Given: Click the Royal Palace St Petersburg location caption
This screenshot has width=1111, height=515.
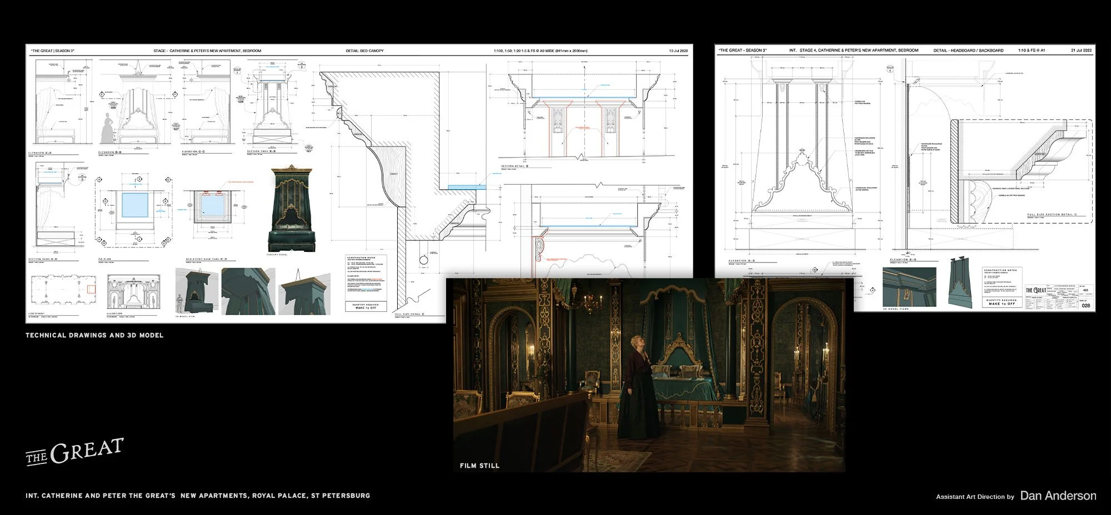Looking at the screenshot, I should [x=198, y=496].
